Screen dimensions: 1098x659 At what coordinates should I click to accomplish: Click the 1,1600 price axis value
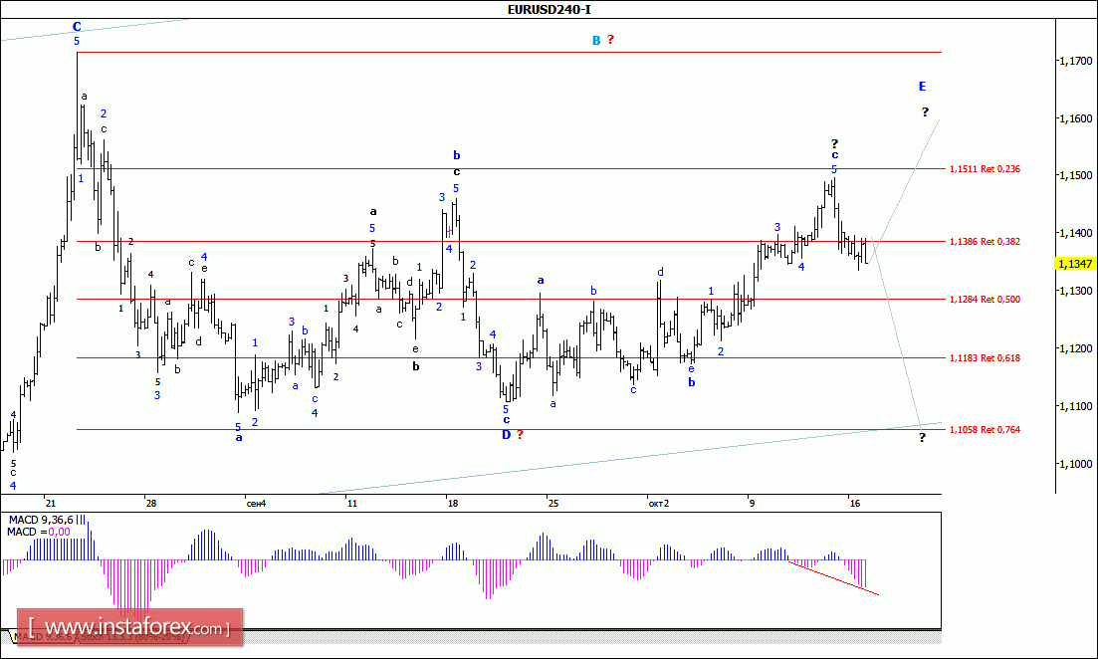click(x=1076, y=118)
